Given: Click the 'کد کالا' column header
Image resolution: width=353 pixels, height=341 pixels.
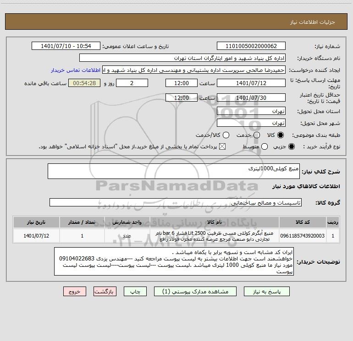Looking at the screenshot, I should pyautogui.click(x=303, y=222).
